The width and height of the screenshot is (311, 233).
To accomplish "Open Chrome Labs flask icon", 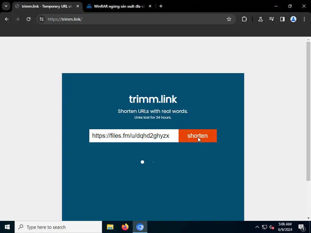I will (x=260, y=19).
